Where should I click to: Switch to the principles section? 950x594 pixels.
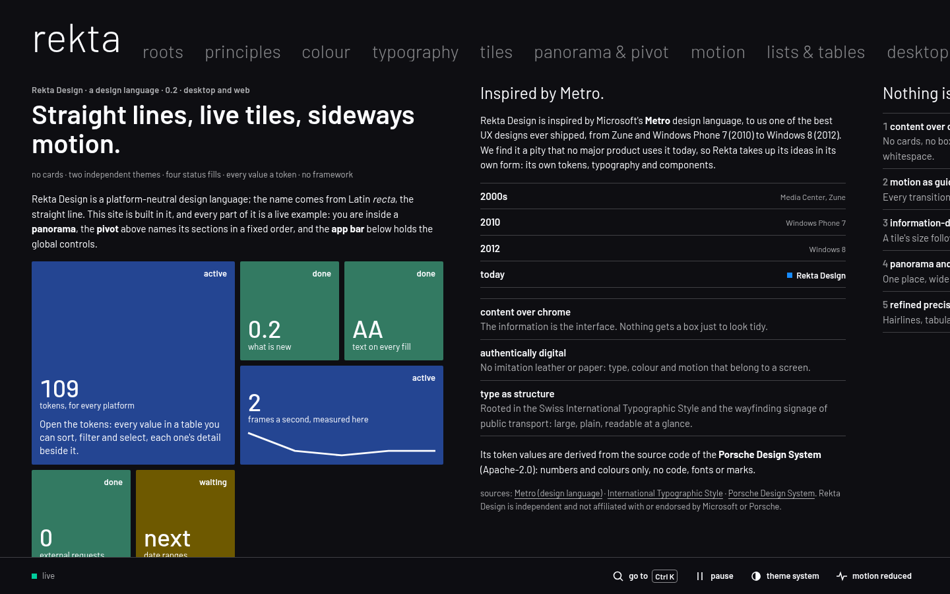click(243, 51)
